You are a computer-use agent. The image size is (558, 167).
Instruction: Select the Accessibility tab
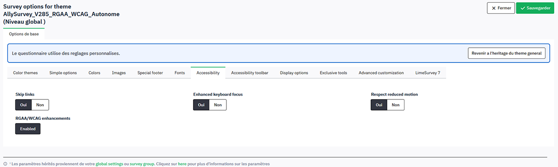(208, 73)
